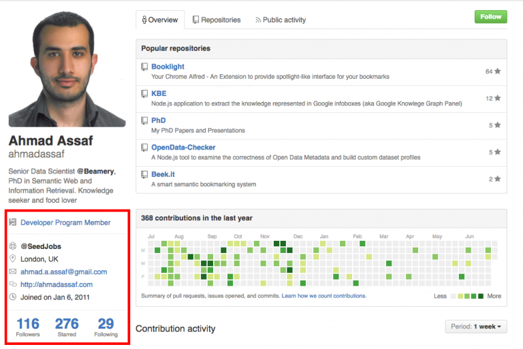Click the star icon on KBE row
523x349 pixels.
pyautogui.click(x=497, y=98)
